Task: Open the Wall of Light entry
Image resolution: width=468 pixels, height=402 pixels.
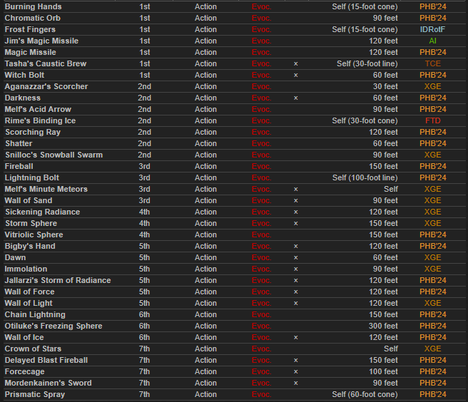Action: tap(234, 304)
